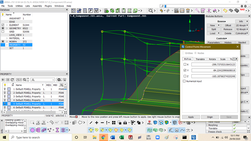
Task: Toggle the GRID visibility checkbox
Action: point(3,32)
